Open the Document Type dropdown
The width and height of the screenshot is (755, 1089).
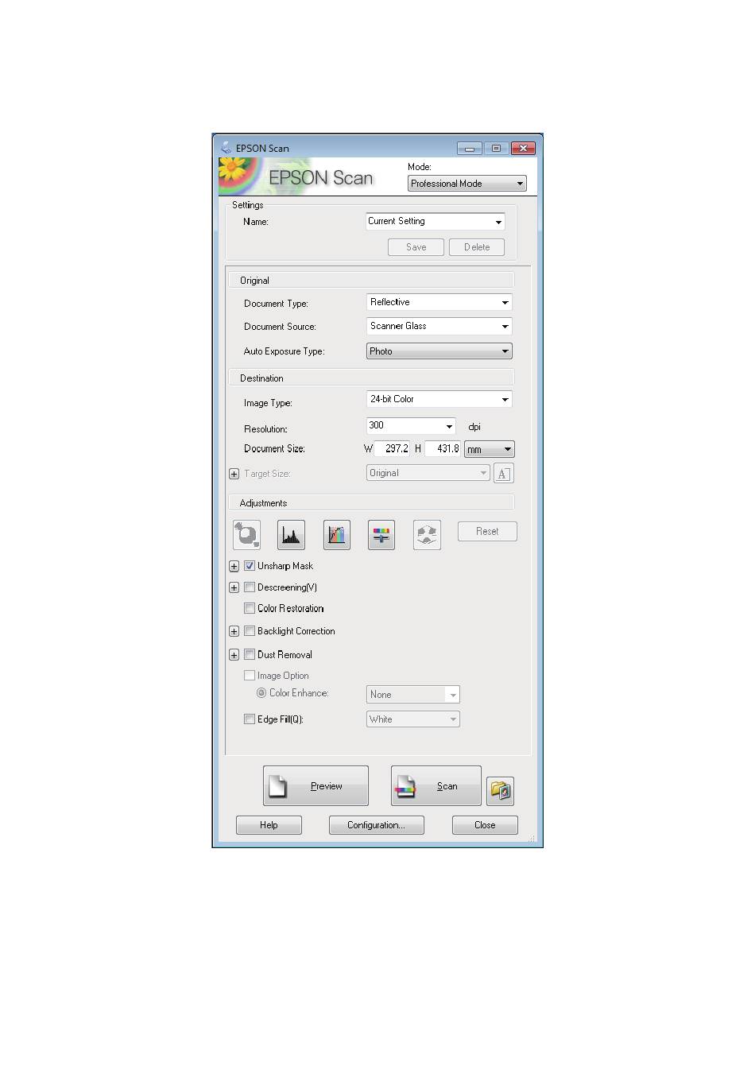pos(439,302)
